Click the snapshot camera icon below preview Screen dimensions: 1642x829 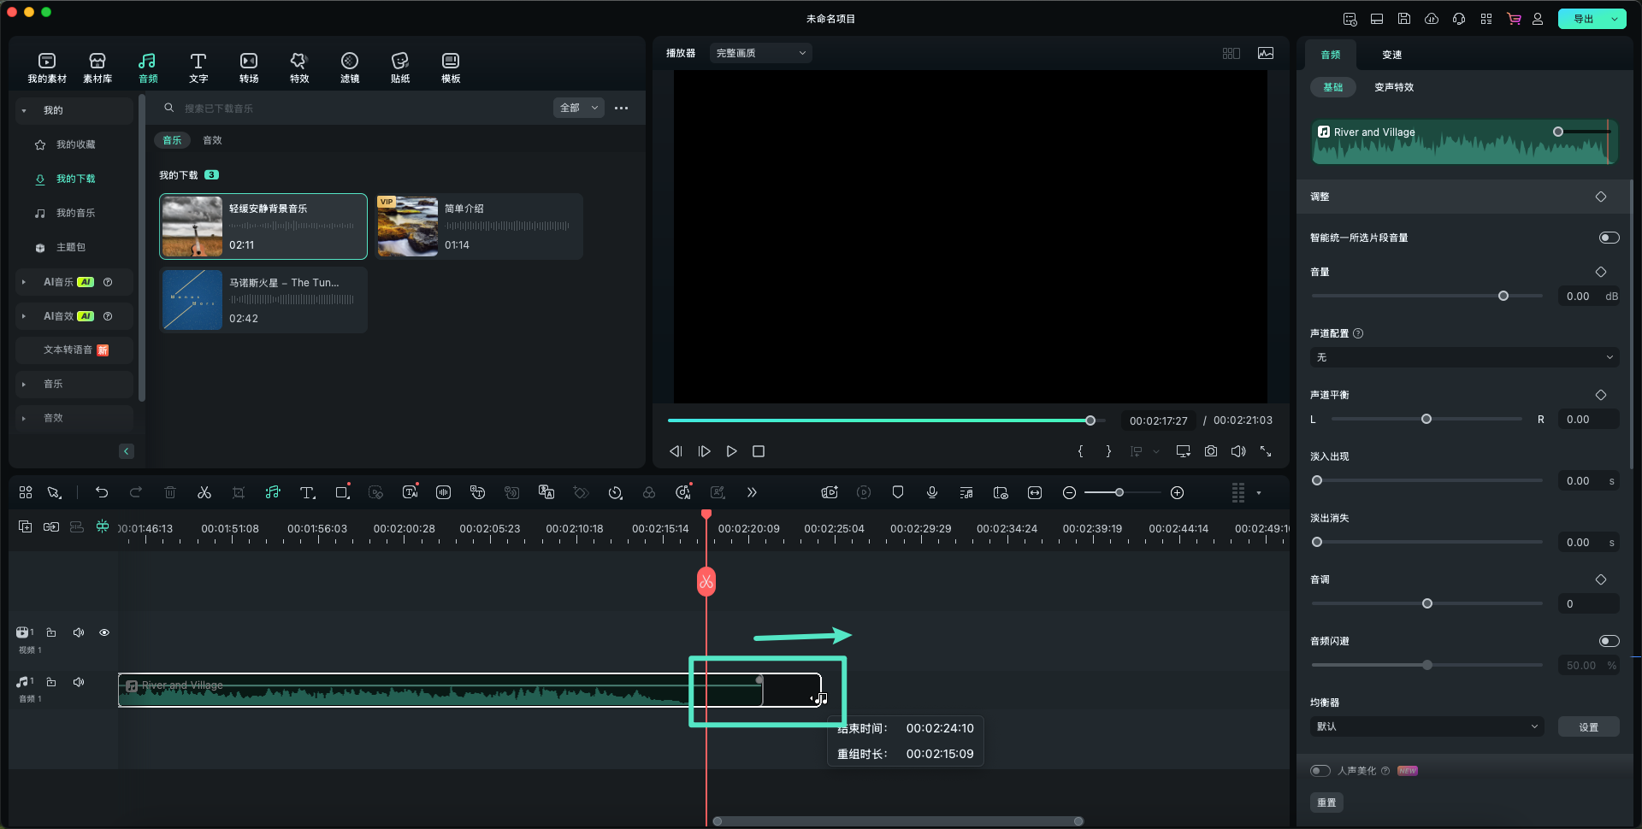coord(1210,451)
